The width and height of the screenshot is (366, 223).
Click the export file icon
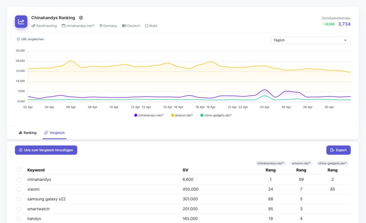332,150
